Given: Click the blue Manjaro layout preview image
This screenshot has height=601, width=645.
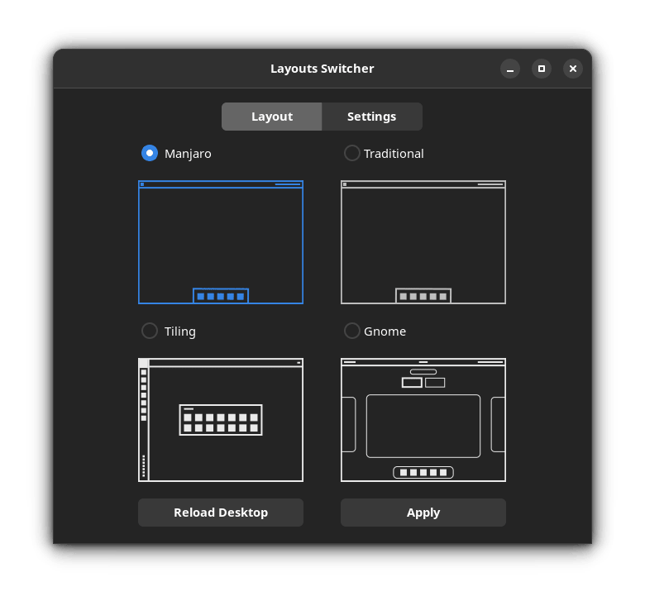Looking at the screenshot, I should (221, 241).
